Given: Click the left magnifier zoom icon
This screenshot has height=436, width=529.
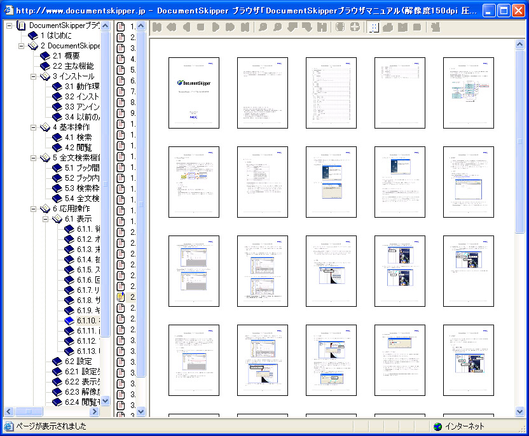Looking at the screenshot, I should click(263, 27).
